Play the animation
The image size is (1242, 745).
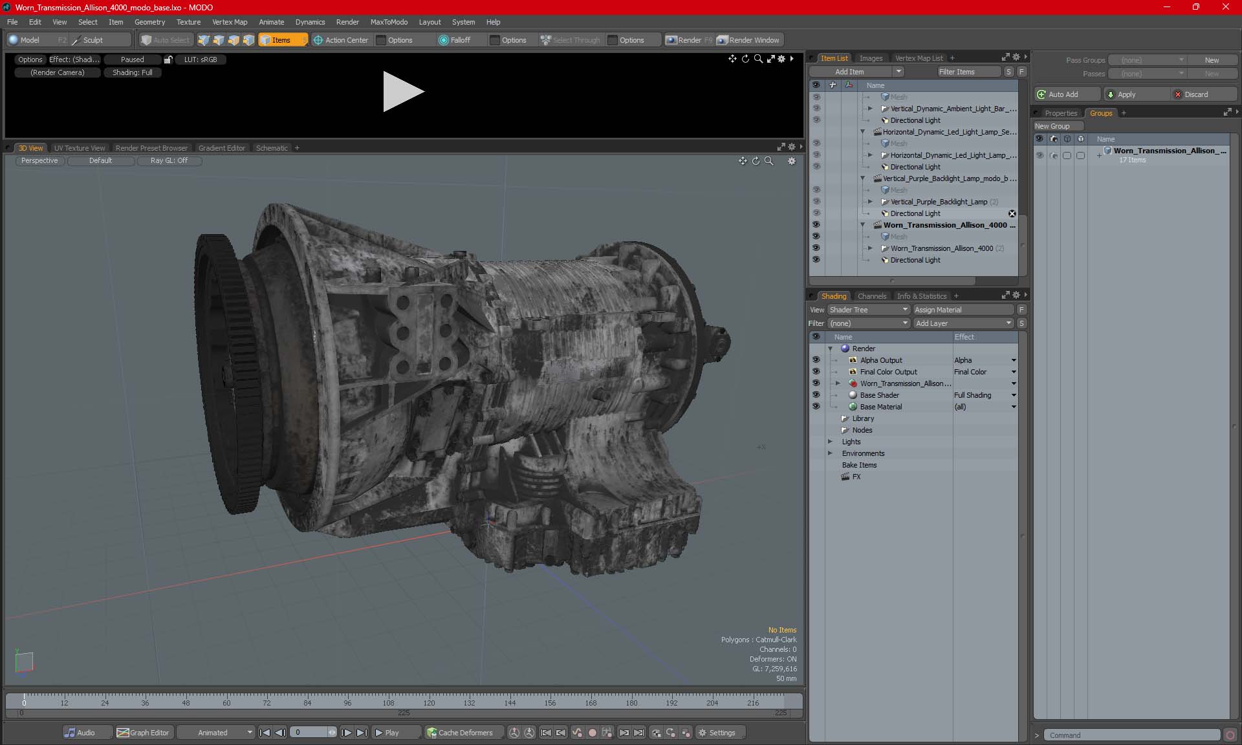(x=396, y=733)
